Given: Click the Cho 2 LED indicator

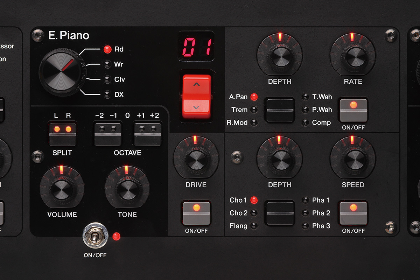Looking at the screenshot, I should pos(254,213).
